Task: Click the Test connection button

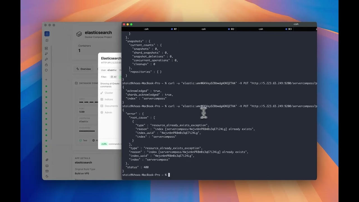Action: 83,140
